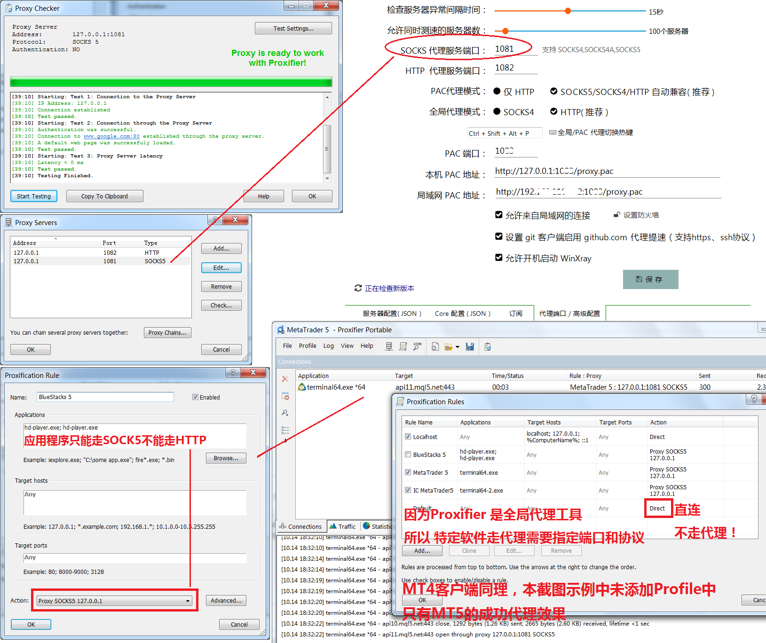Open the File menu in Proxifier

point(287,346)
